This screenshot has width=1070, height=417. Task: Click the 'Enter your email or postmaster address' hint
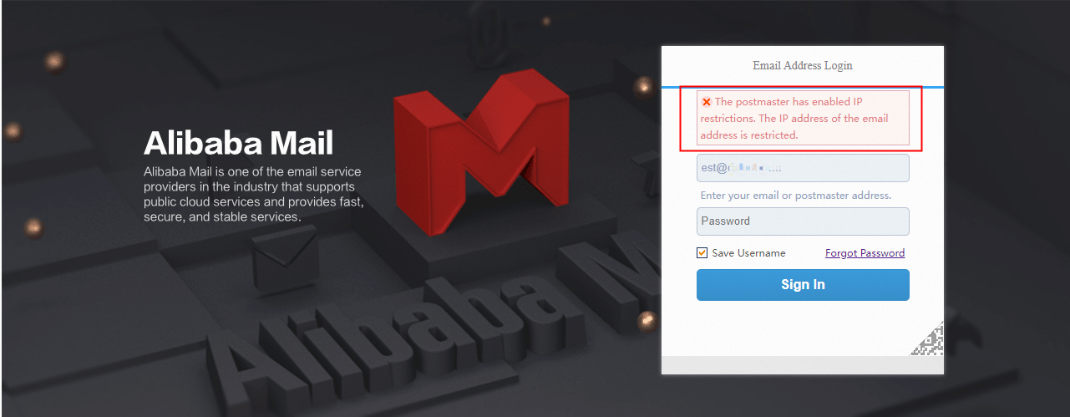tap(796, 196)
